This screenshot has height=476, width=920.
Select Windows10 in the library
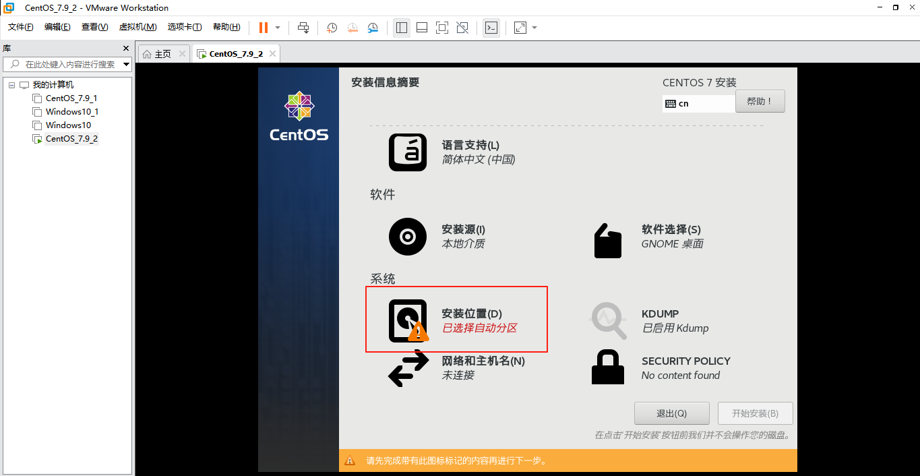pyautogui.click(x=68, y=125)
